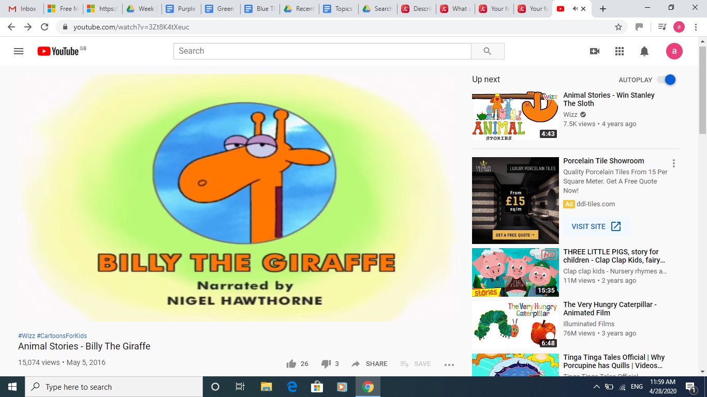This screenshot has width=707, height=397.
Task: Reload the page
Action: [x=45, y=27]
